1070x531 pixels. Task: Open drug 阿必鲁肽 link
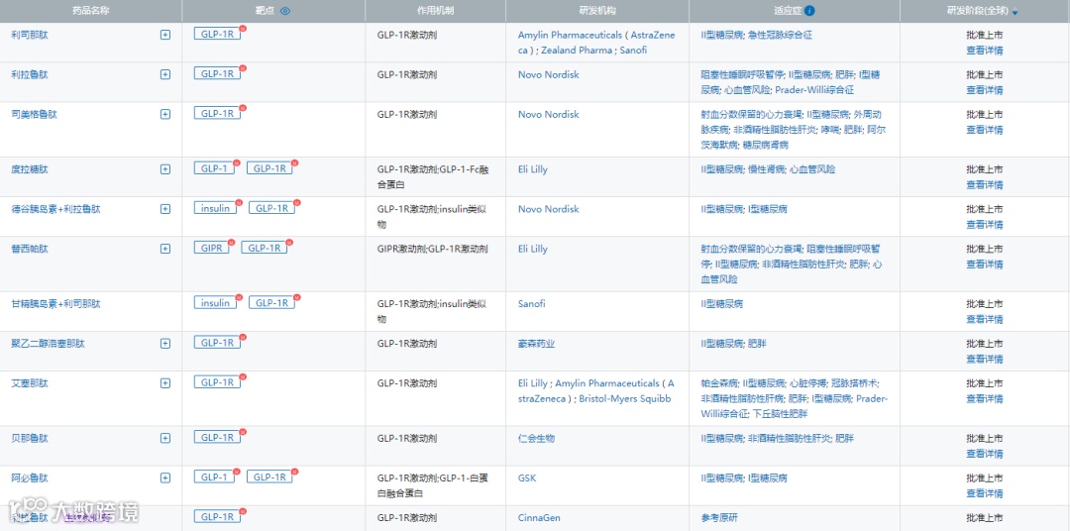(30, 478)
